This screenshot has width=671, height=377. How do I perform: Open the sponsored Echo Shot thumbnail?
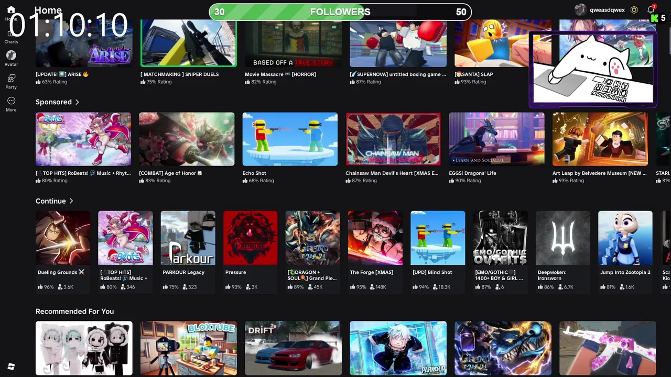click(290, 139)
